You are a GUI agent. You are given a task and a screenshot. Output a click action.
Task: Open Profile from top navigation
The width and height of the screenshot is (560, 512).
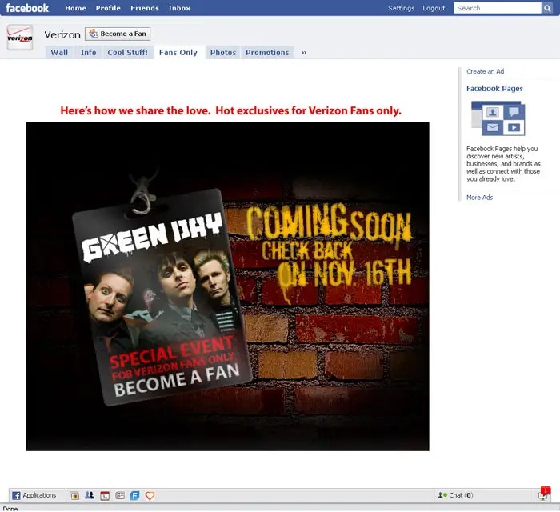click(x=108, y=8)
